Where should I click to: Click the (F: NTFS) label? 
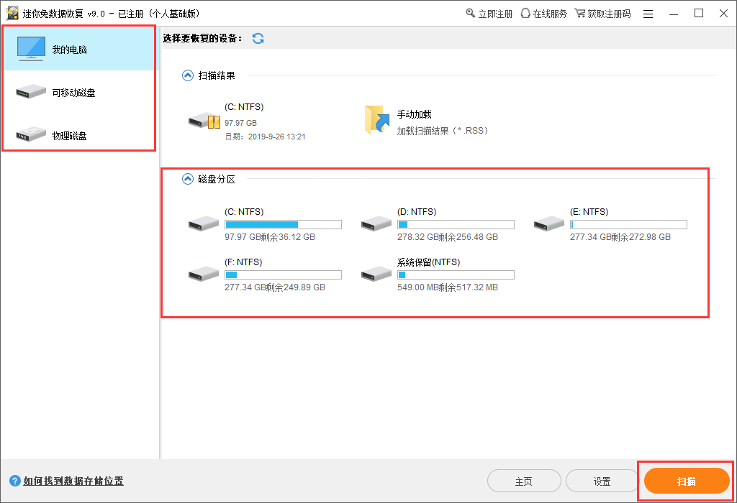(243, 262)
